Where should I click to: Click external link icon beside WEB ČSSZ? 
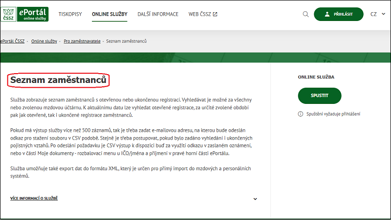coord(215,14)
